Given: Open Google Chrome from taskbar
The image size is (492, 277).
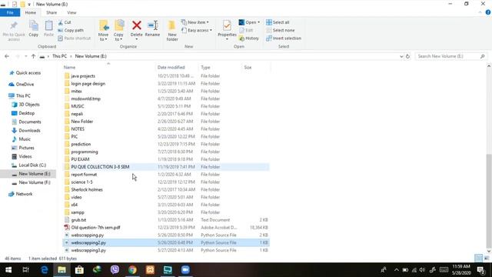Looking at the screenshot, I should (x=132, y=270).
